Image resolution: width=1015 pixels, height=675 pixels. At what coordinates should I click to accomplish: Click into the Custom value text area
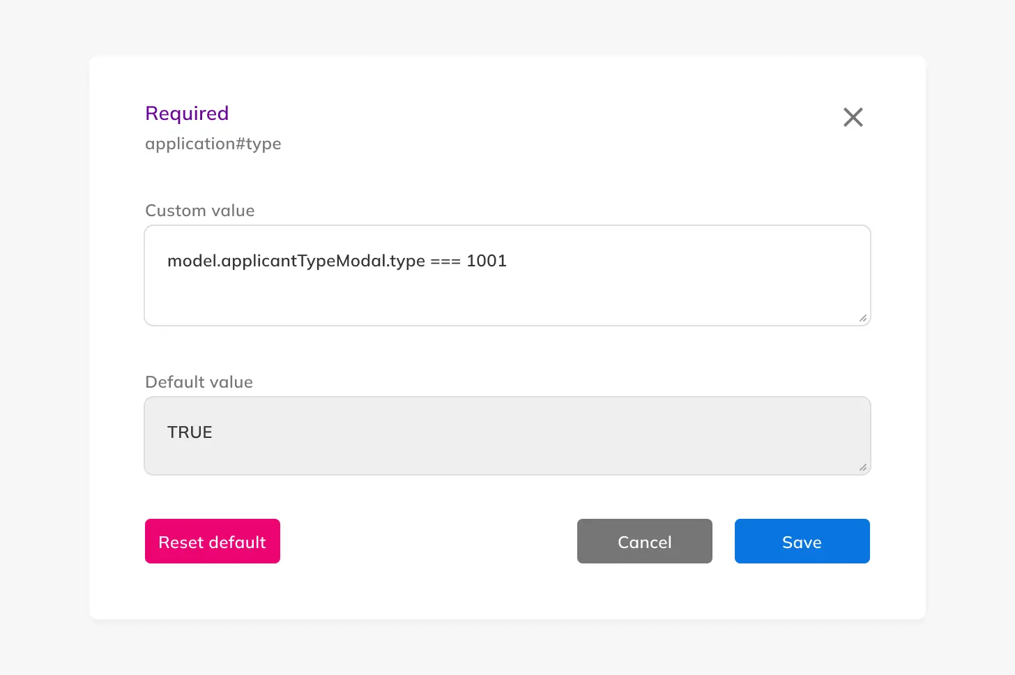(x=507, y=275)
